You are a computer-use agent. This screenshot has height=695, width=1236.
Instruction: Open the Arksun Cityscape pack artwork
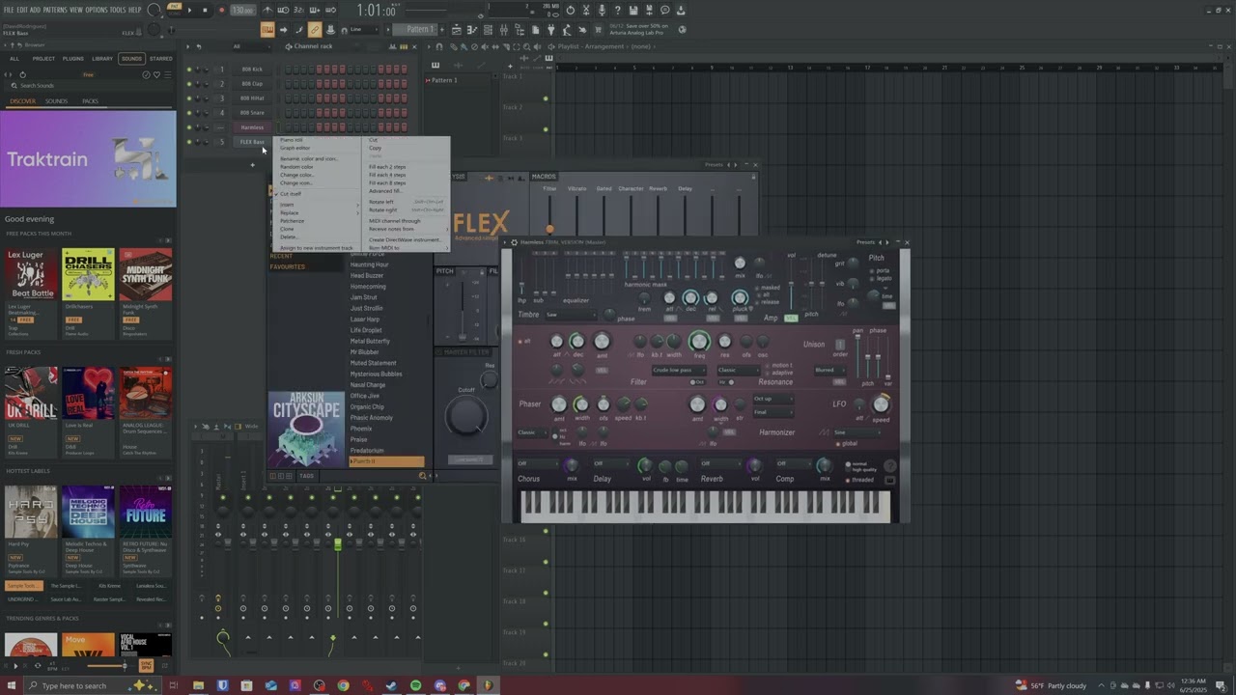[x=306, y=430]
